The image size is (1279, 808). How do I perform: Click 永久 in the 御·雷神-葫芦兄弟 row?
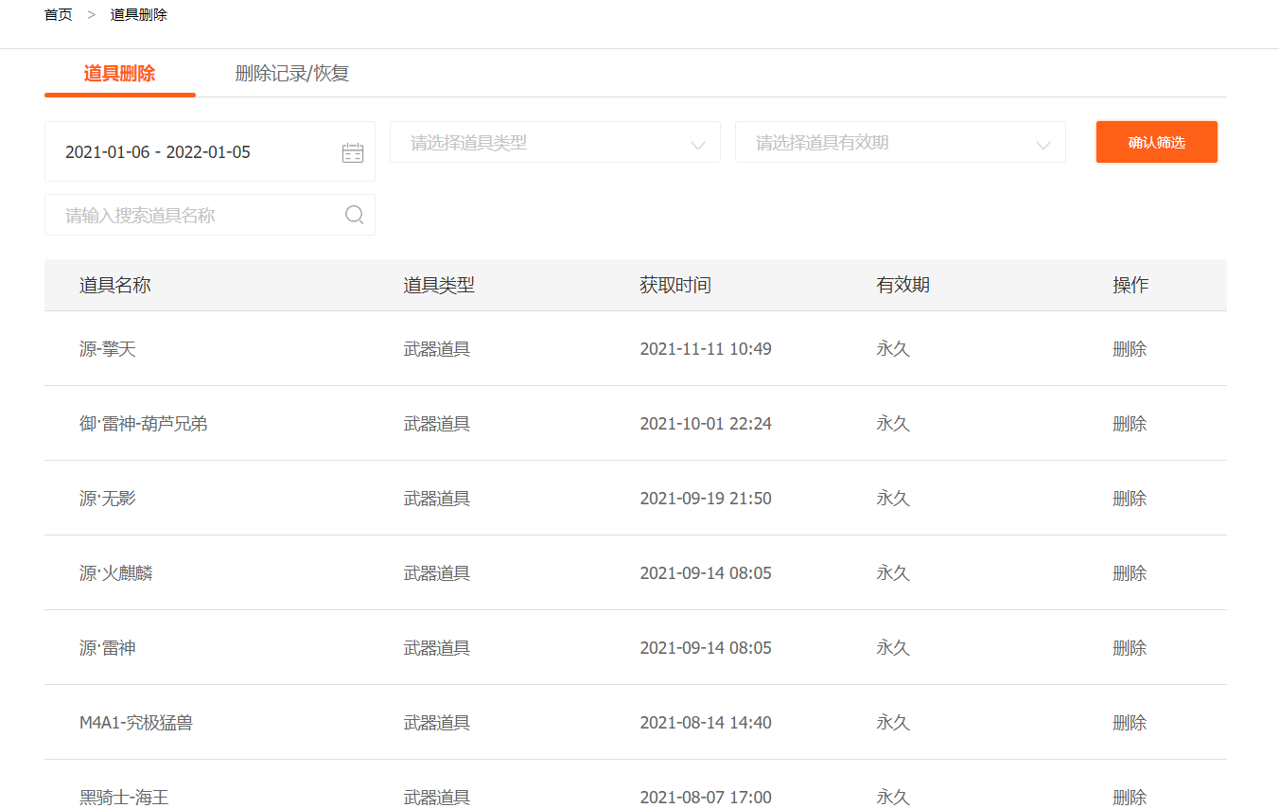pos(893,424)
